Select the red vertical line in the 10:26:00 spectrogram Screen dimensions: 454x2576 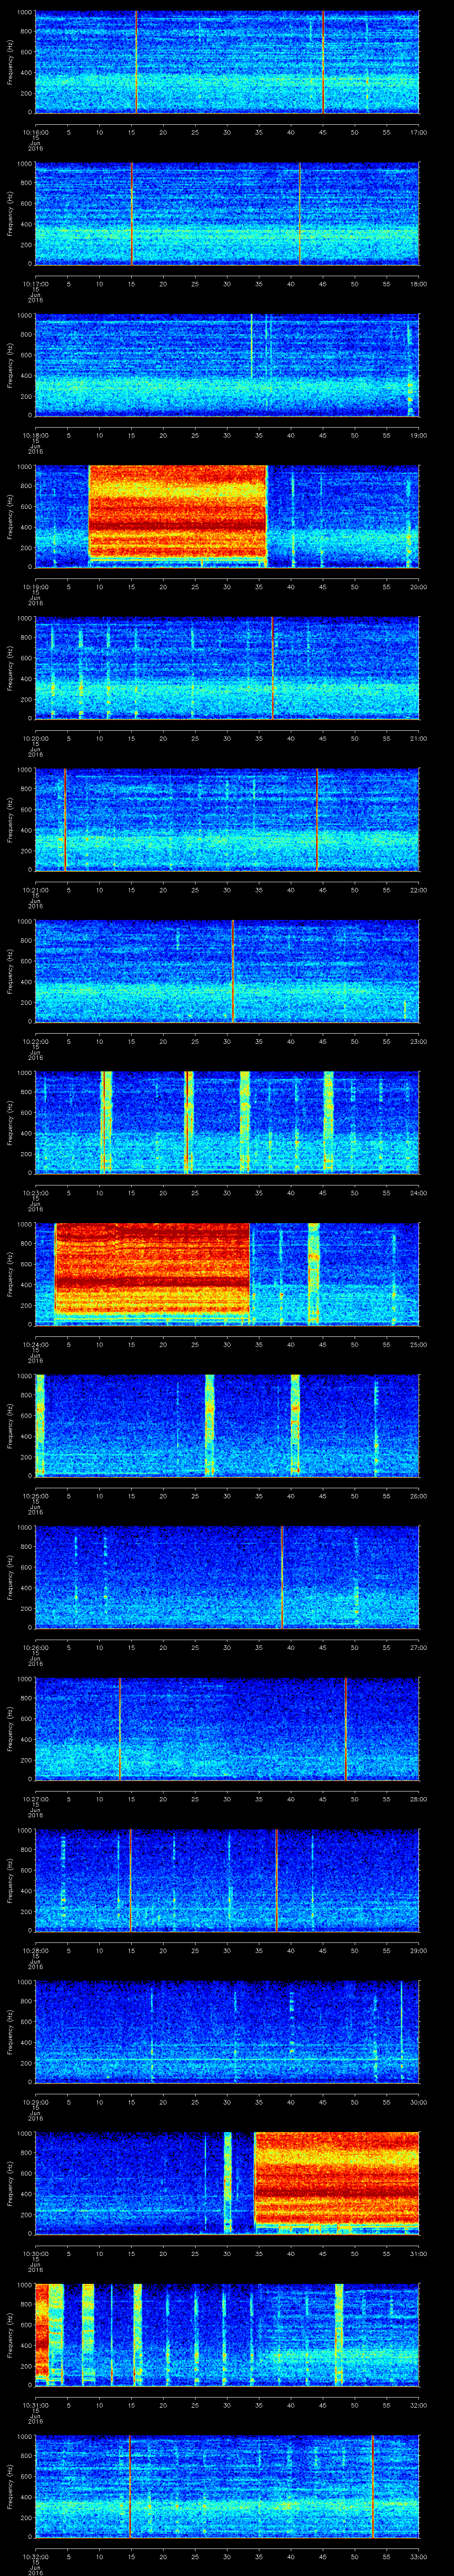(282, 1576)
